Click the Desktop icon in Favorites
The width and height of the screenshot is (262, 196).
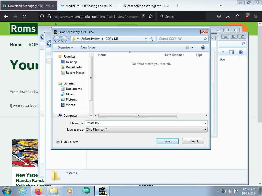pos(63,62)
